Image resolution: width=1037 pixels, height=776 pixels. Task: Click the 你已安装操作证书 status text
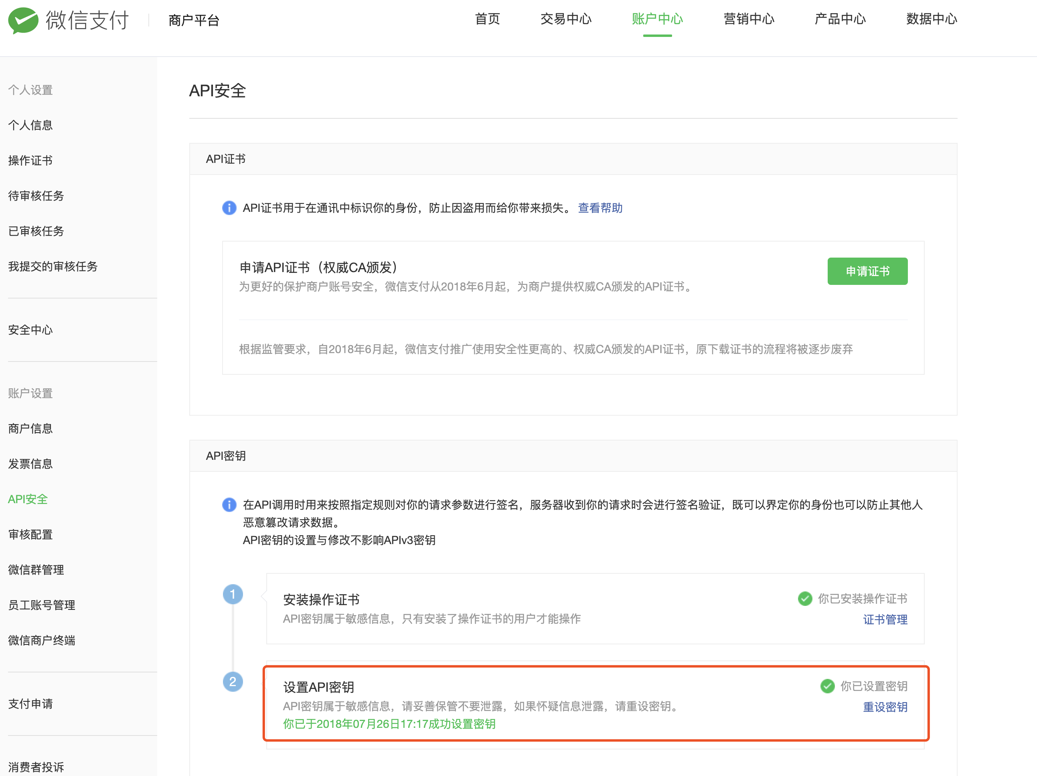pos(863,599)
